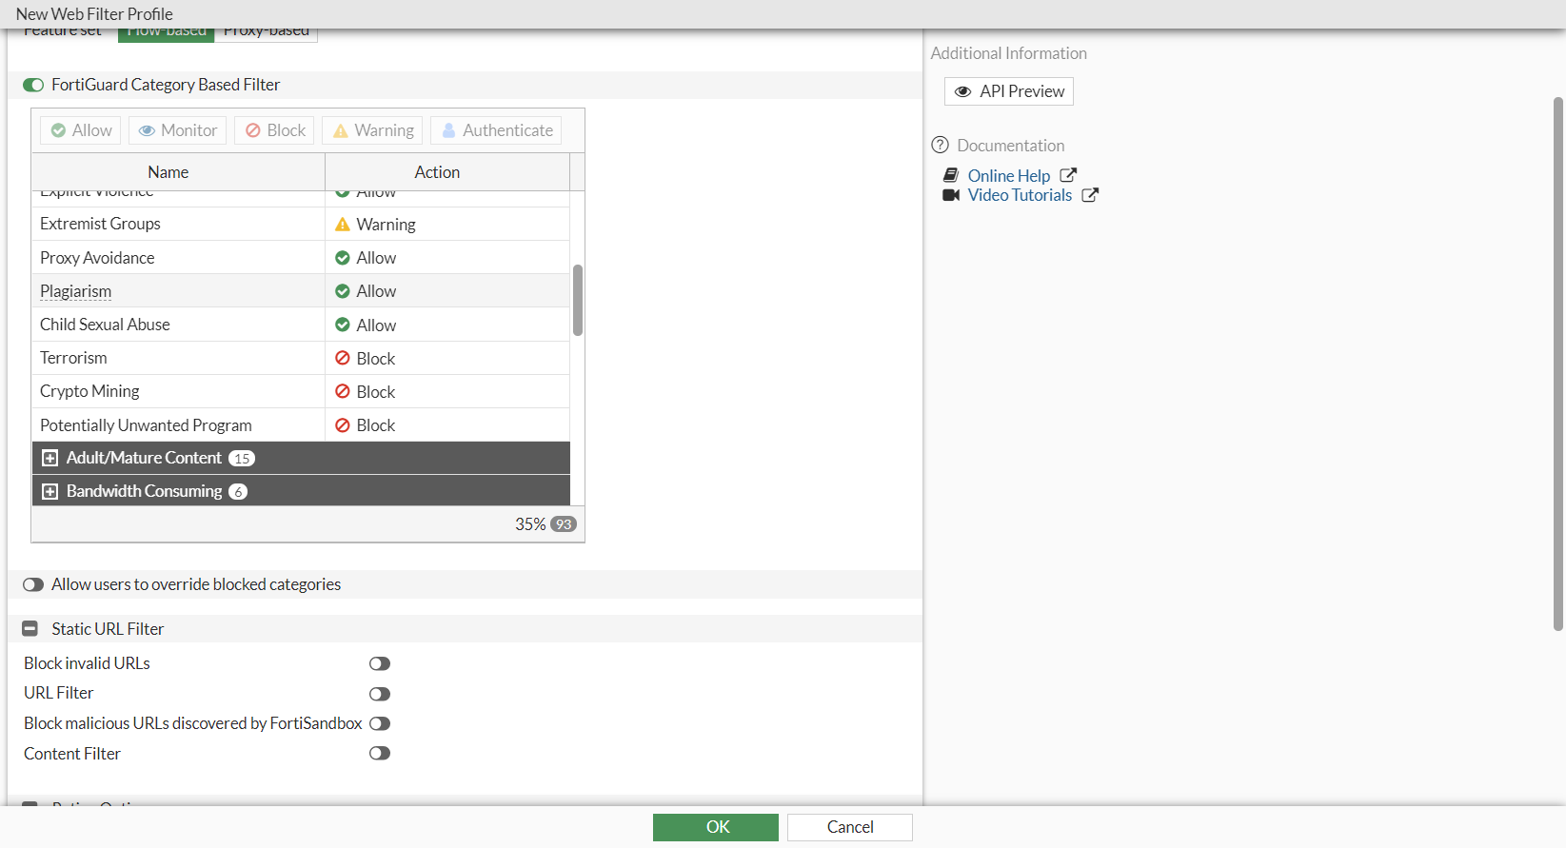Click the Allow action text for Proxy Avoidance

(377, 258)
